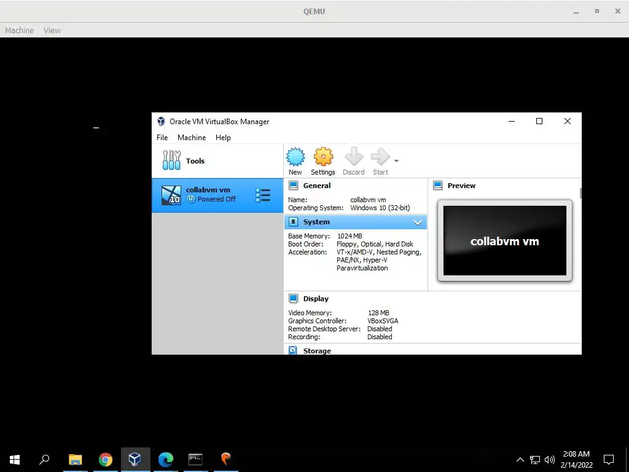The height and width of the screenshot is (472, 629).
Task: Click the Display section header link
Action: click(316, 299)
